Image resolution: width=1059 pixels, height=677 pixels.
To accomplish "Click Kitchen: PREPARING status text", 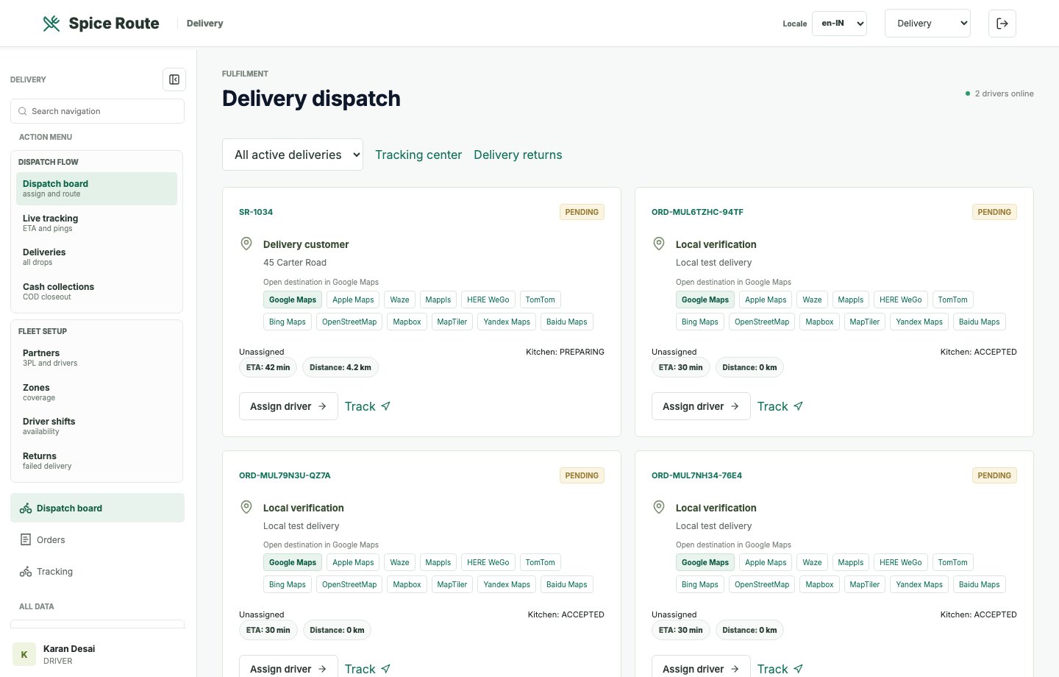I will (x=565, y=352).
